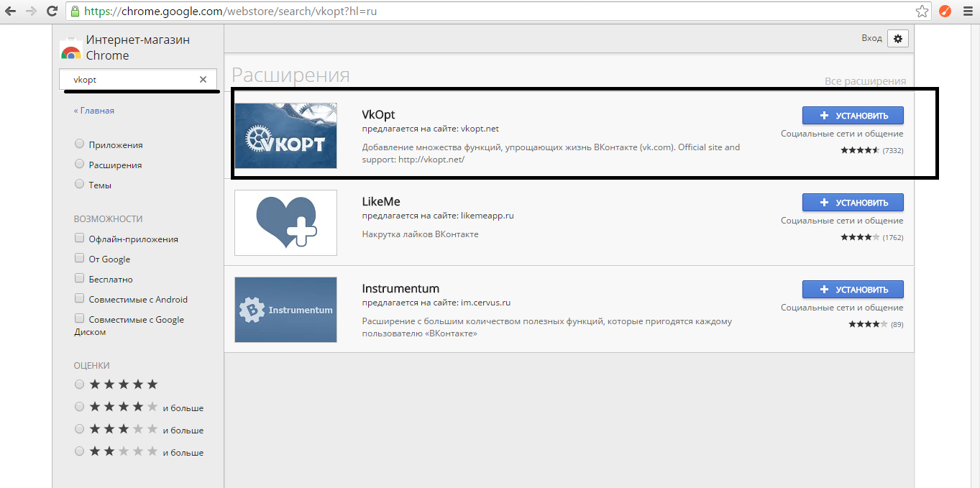Enable the Бесплатно filter checkbox

pyautogui.click(x=79, y=278)
